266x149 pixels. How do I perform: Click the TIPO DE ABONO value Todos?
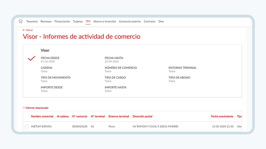pyautogui.click(x=172, y=81)
